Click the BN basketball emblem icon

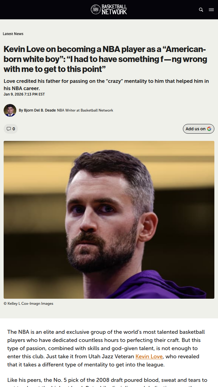tap(96, 10)
